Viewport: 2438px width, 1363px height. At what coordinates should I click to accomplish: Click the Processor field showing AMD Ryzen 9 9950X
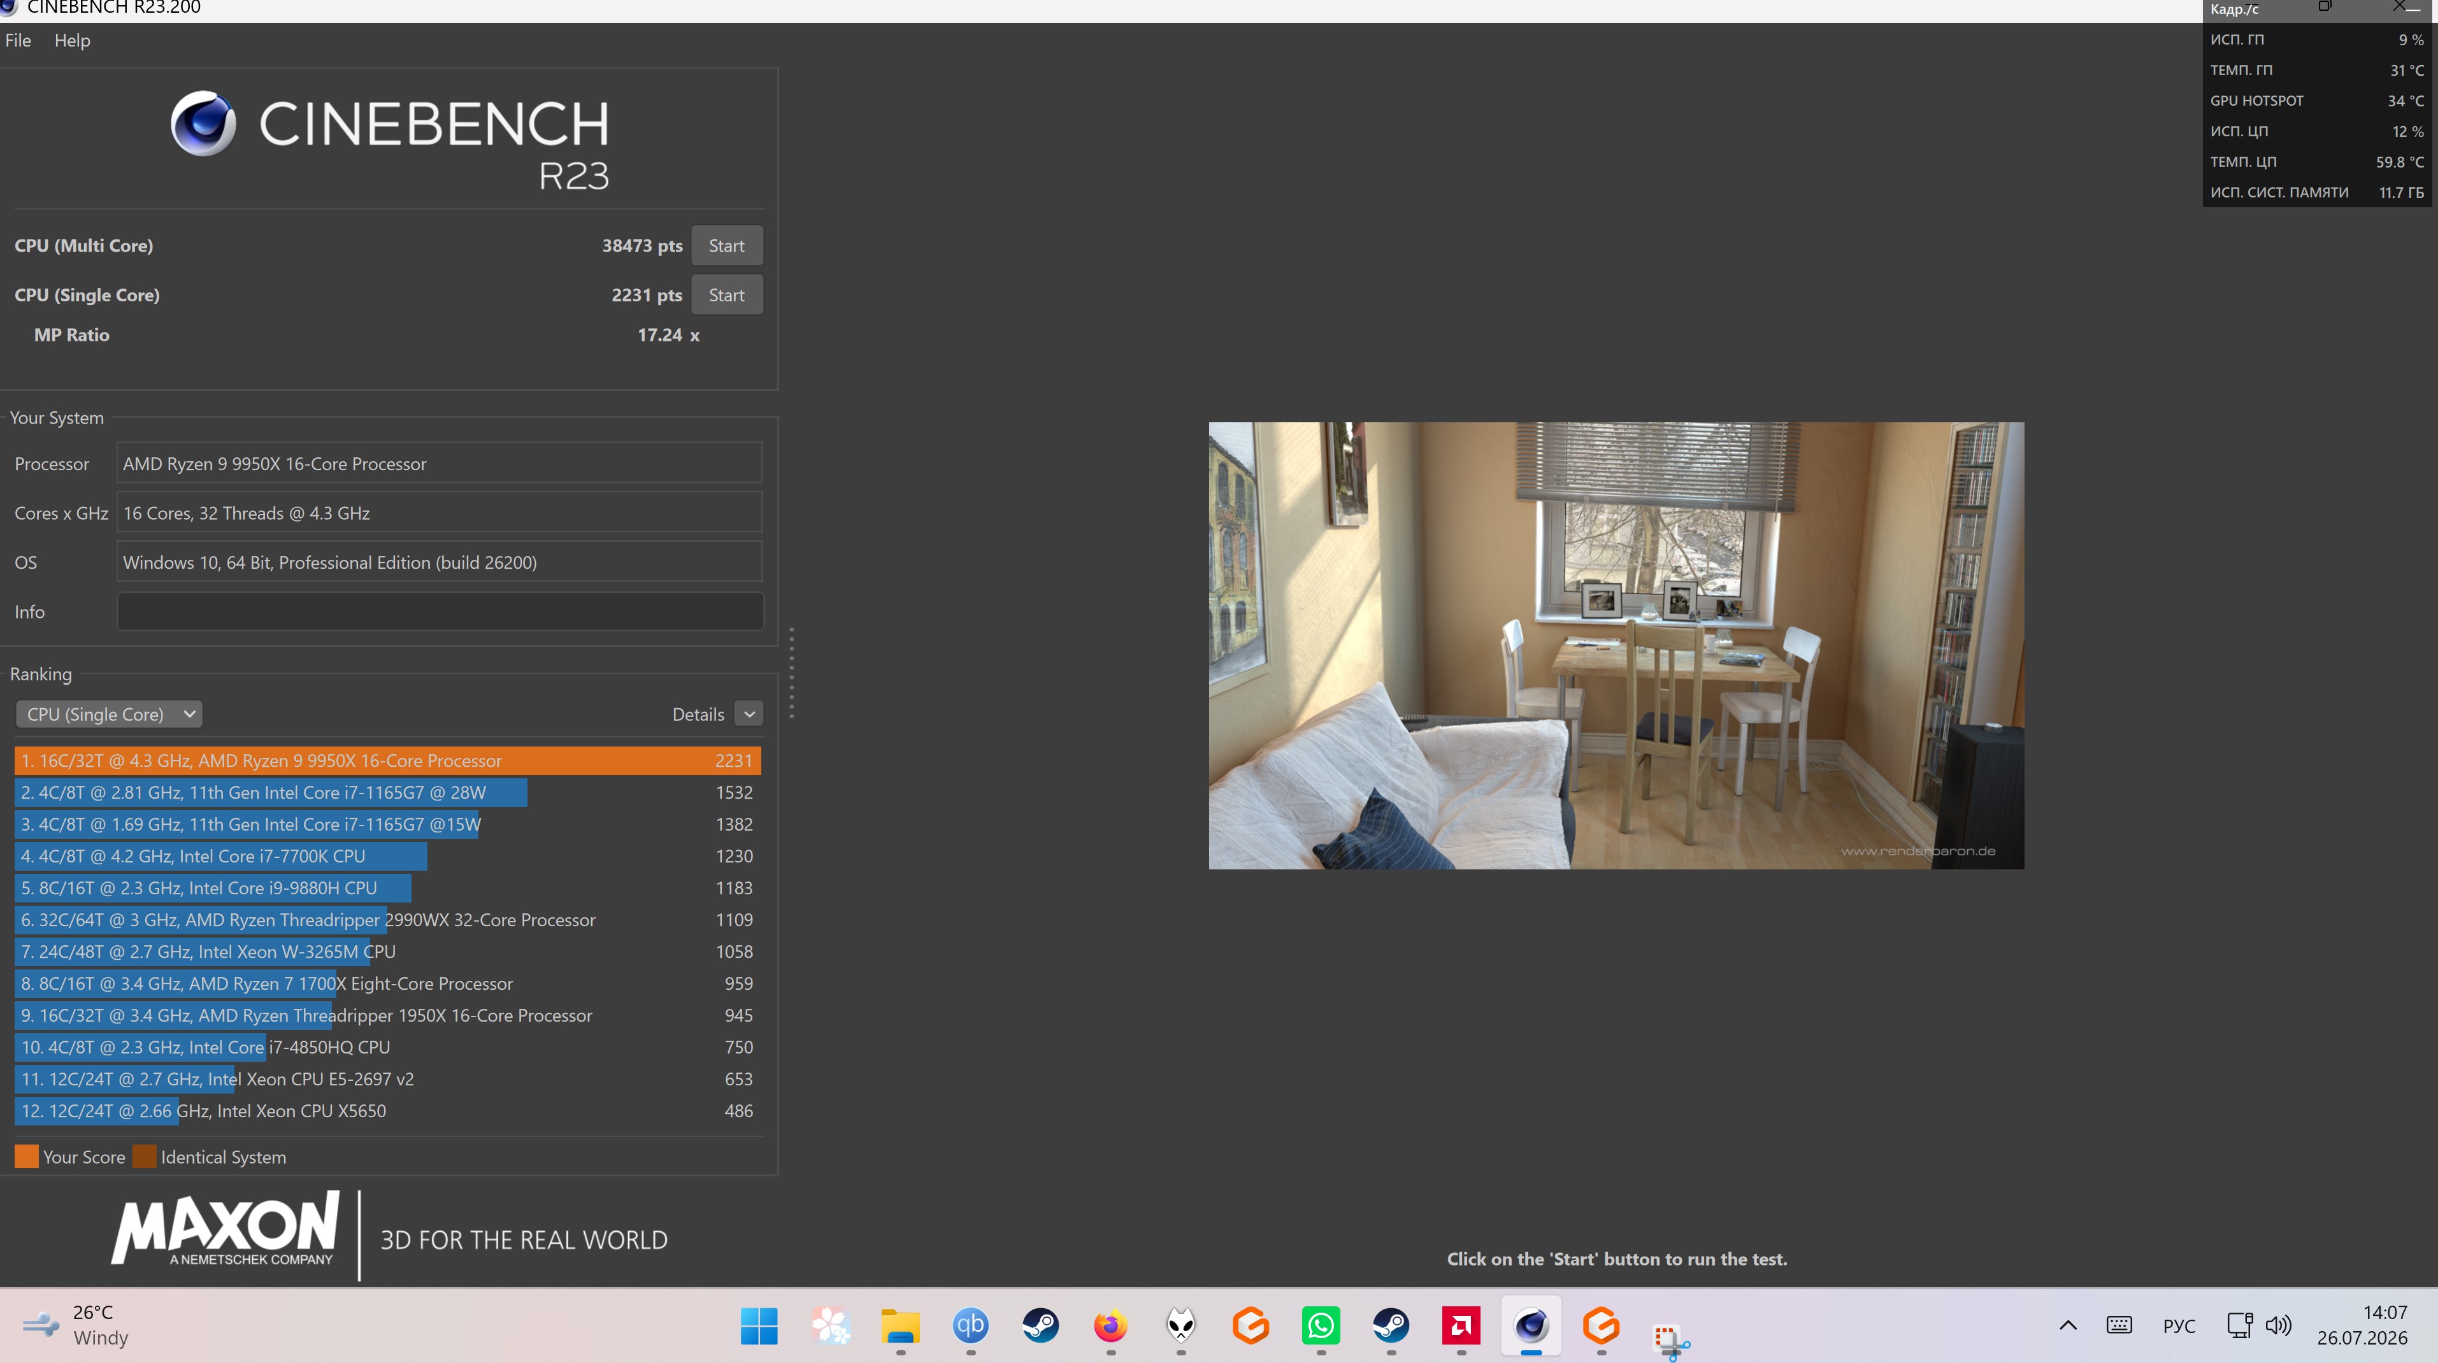coord(440,464)
